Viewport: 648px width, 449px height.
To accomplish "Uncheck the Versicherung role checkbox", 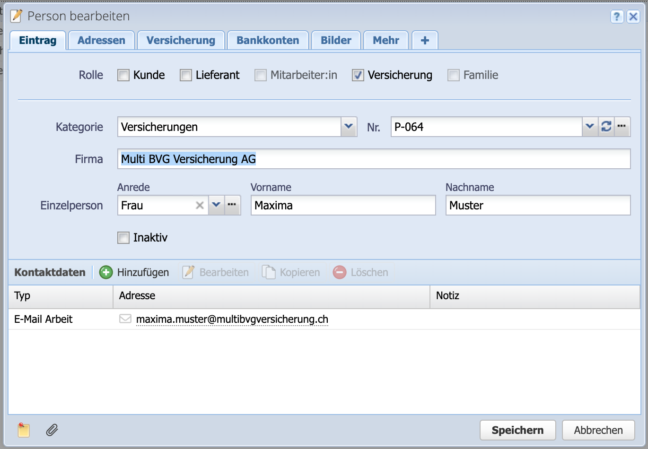I will (358, 75).
